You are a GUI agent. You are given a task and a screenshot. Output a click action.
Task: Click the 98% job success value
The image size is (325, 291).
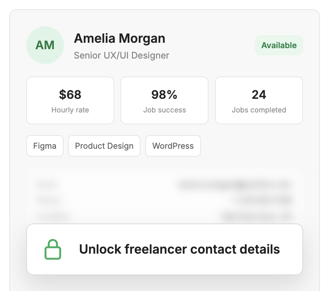click(x=164, y=94)
